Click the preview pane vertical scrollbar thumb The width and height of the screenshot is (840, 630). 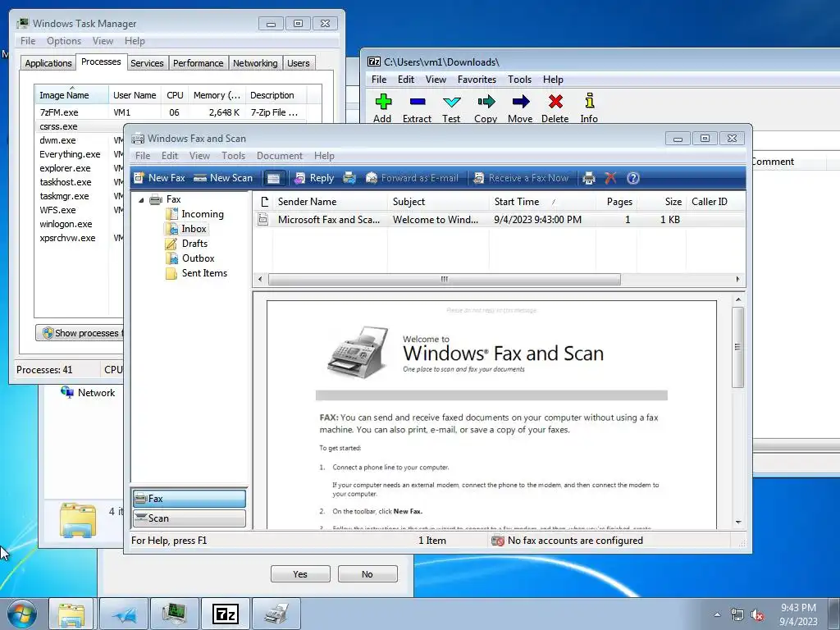737,347
